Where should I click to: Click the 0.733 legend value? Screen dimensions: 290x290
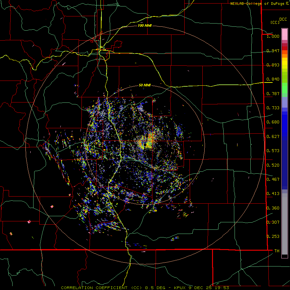273,108
